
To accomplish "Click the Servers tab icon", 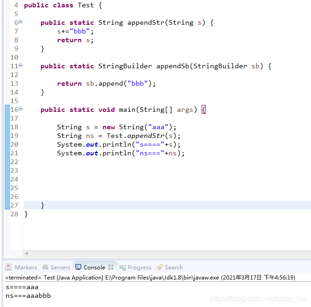I will point(45,267).
